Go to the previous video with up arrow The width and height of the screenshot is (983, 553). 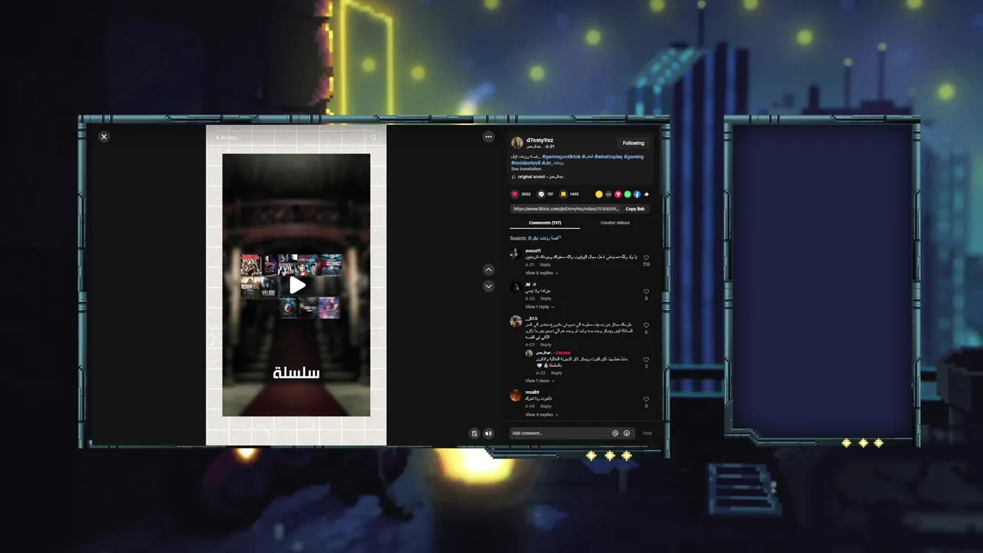488,270
